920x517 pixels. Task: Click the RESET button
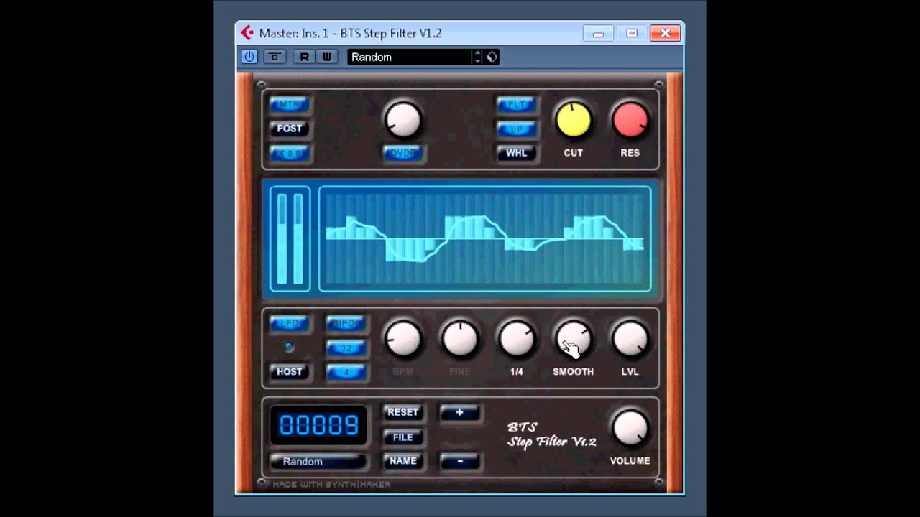tap(402, 413)
